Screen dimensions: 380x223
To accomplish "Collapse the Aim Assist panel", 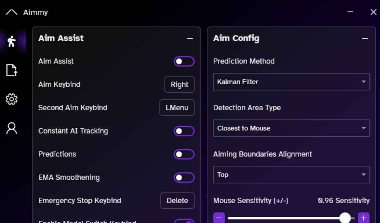I will click(190, 38).
